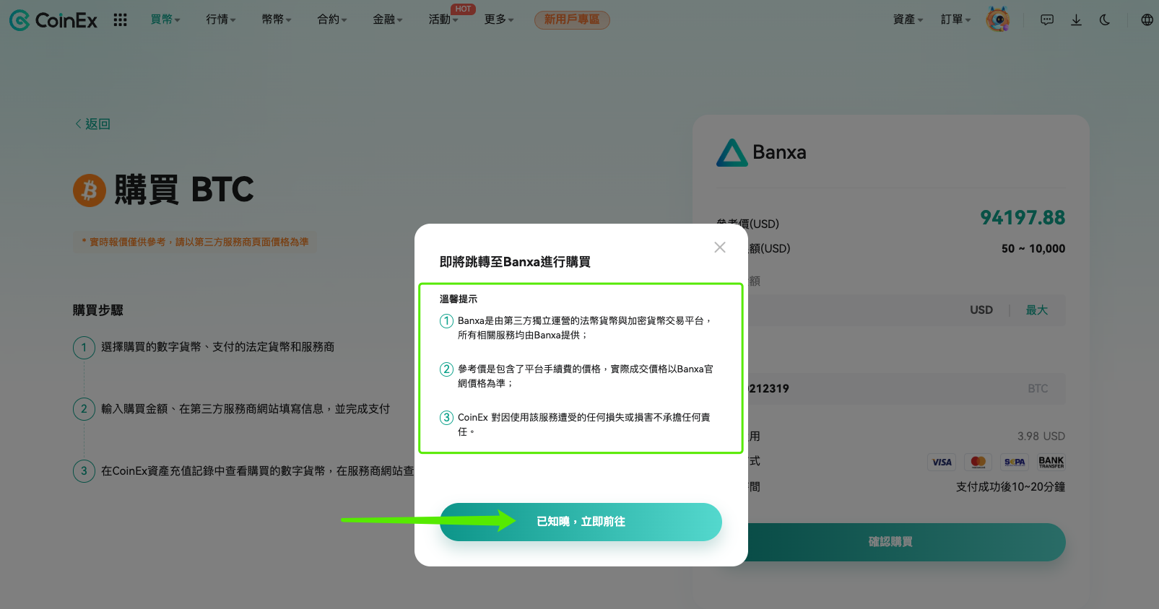Click the USD amount input field
The image size is (1159, 609).
coord(890,310)
